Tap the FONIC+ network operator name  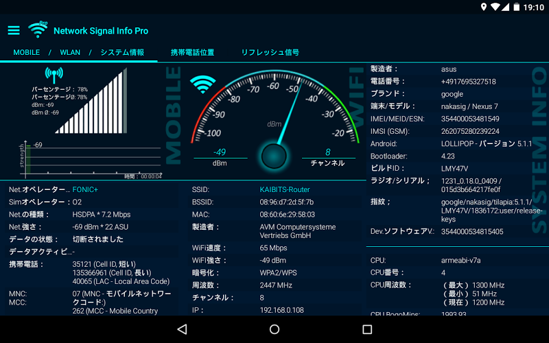[x=85, y=189]
